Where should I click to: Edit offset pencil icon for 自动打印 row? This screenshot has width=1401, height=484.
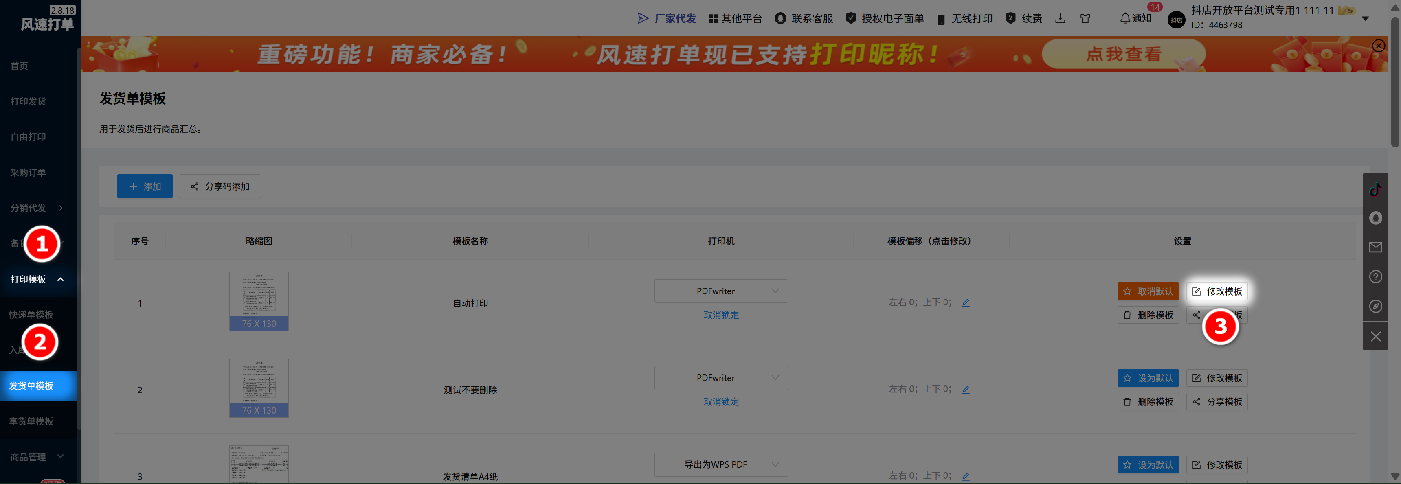[965, 303]
